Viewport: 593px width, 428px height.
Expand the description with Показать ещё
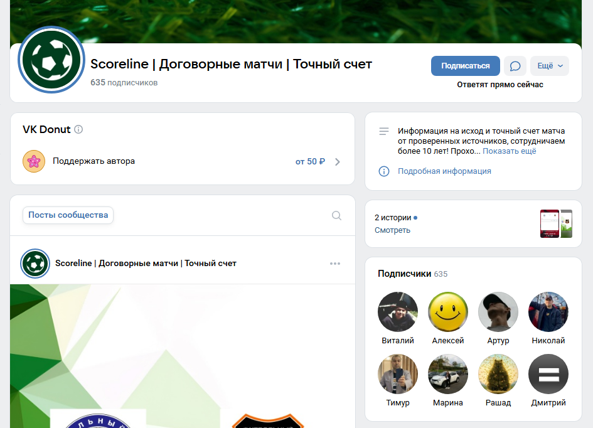click(510, 151)
